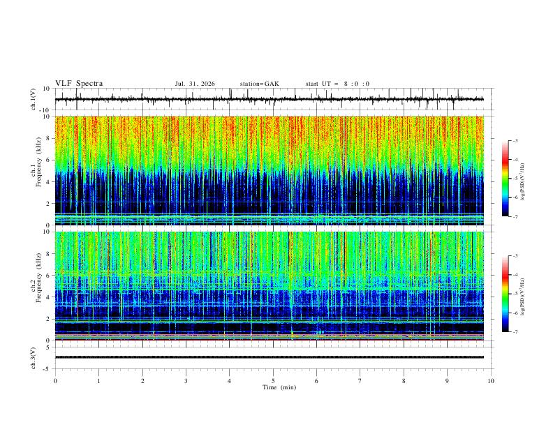Click the -3 label on upper colorbar
The width and height of the screenshot is (553, 427).
point(515,141)
